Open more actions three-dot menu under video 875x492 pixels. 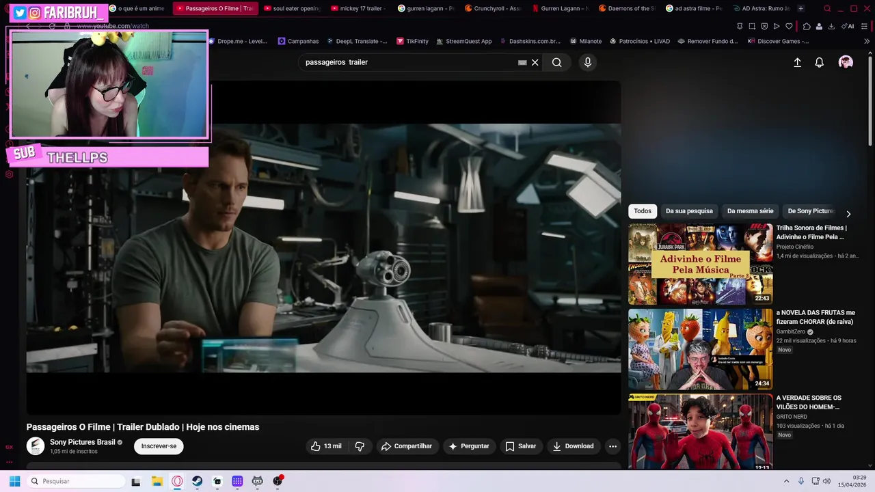tap(612, 446)
